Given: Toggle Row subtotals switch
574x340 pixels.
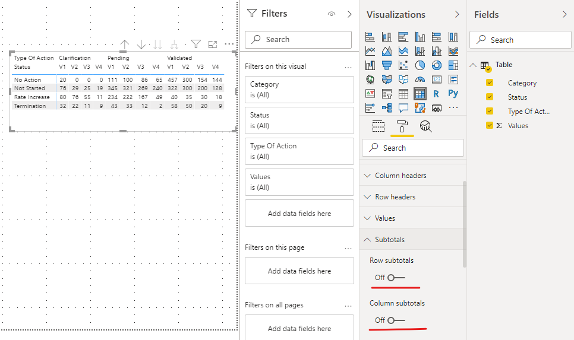Looking at the screenshot, I should coord(396,278).
